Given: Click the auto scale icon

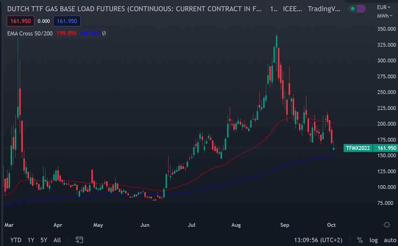Looking at the screenshot, I should point(389,240).
